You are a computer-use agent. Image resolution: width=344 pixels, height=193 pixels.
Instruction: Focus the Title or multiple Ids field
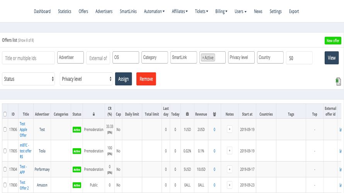[29, 58]
